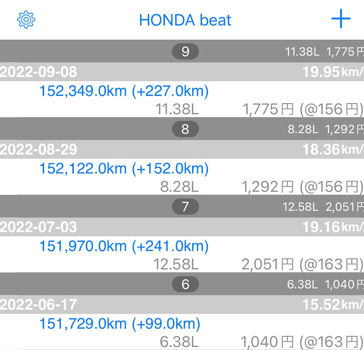The height and width of the screenshot is (350, 364).
Task: Tap the 1,775円 (@156円) cost line
Action: (x=303, y=109)
